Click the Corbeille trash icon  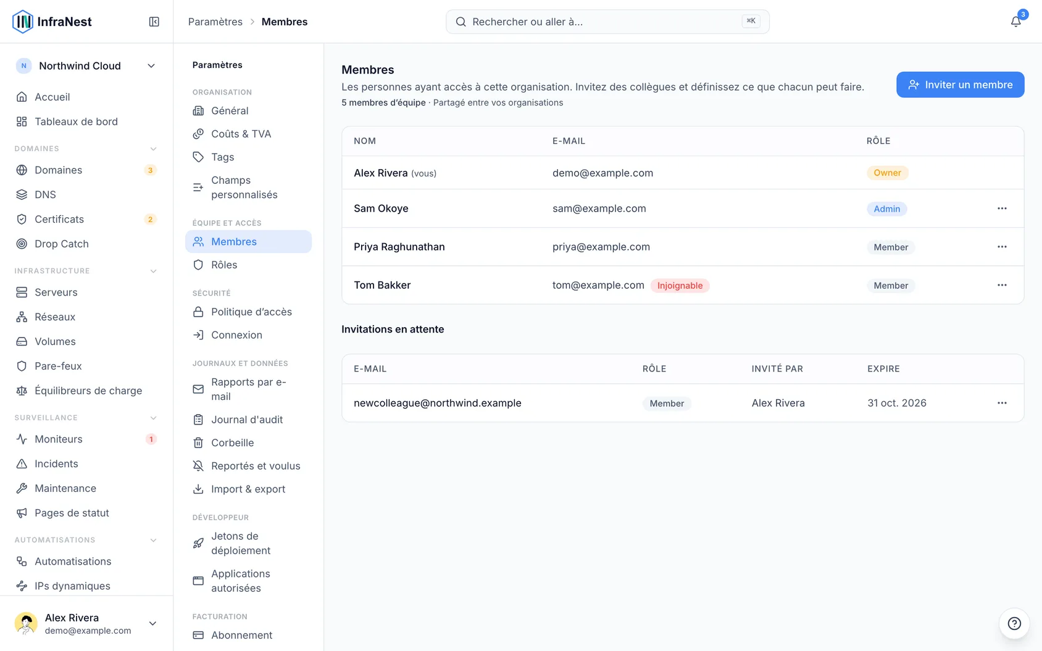coord(198,442)
